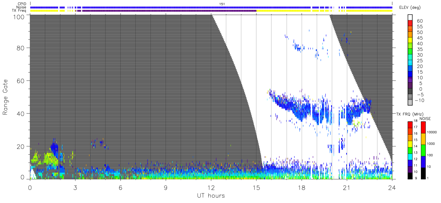Click the 80 tick label on Range Gate axis
441x203 pixels.
tap(21, 48)
